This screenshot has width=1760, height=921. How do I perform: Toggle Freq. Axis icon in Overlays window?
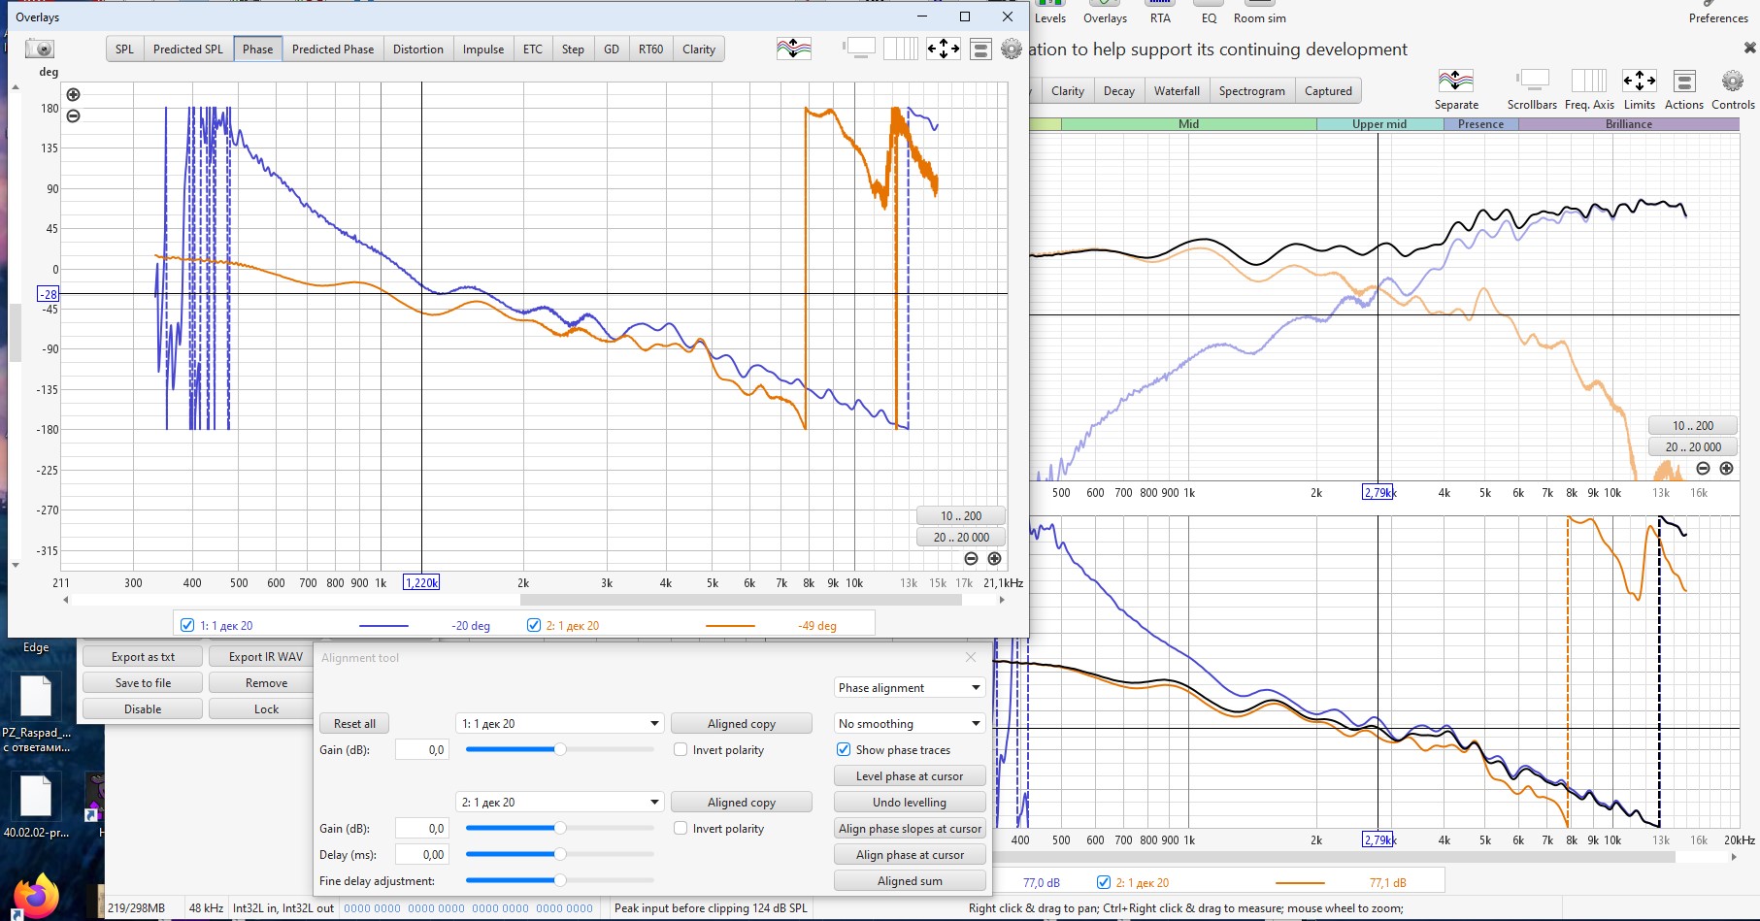coord(900,49)
